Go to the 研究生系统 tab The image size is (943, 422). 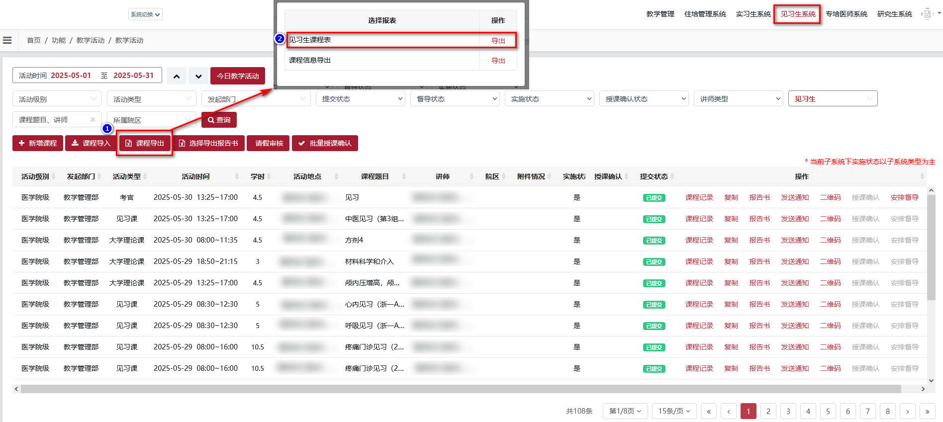pyautogui.click(x=894, y=14)
